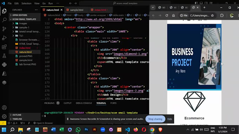Close the nature.html editor tab

tap(62, 10)
